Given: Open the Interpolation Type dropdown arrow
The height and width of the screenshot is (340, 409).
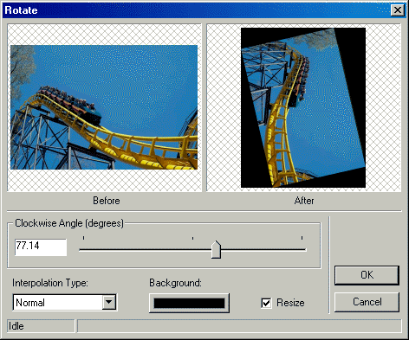Looking at the screenshot, I should (x=109, y=302).
